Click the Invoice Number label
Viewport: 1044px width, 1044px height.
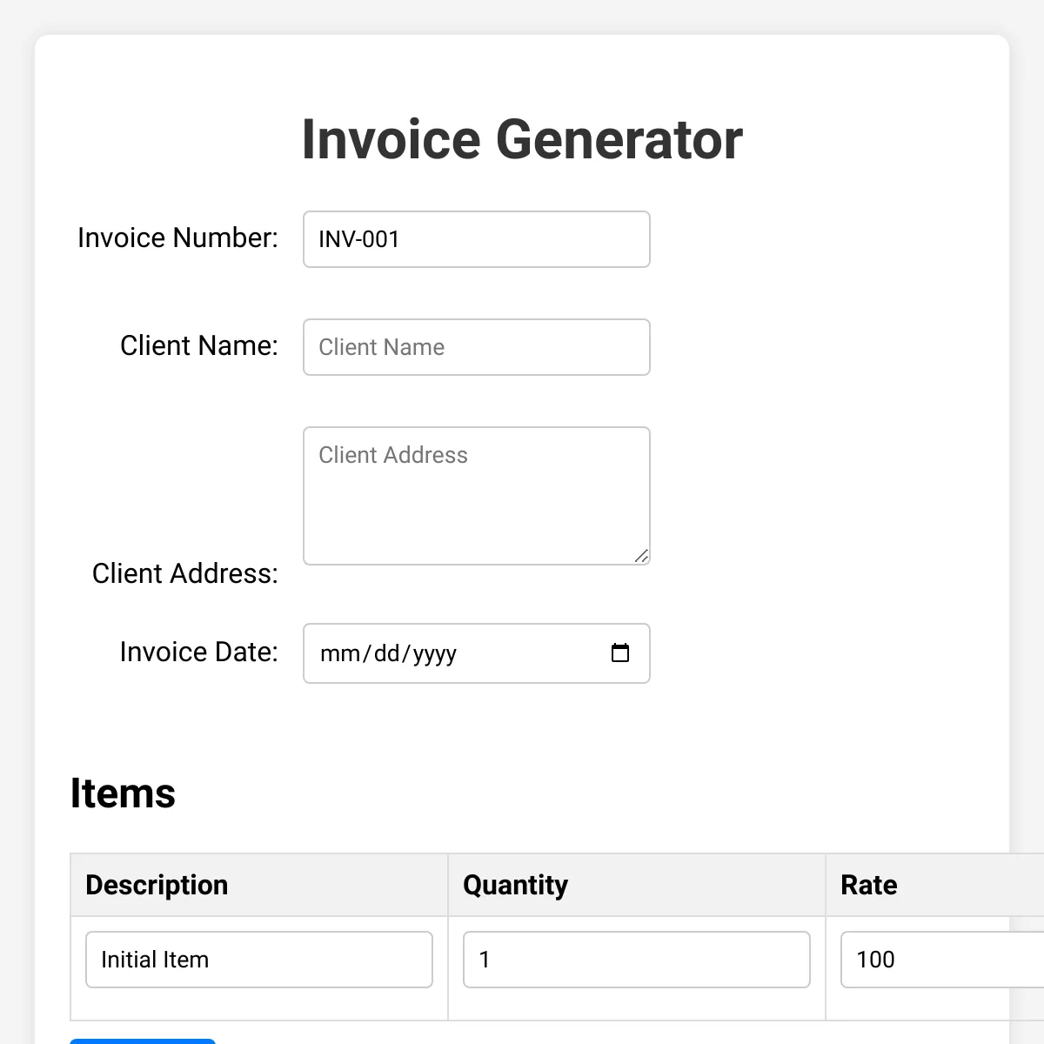pyautogui.click(x=177, y=238)
